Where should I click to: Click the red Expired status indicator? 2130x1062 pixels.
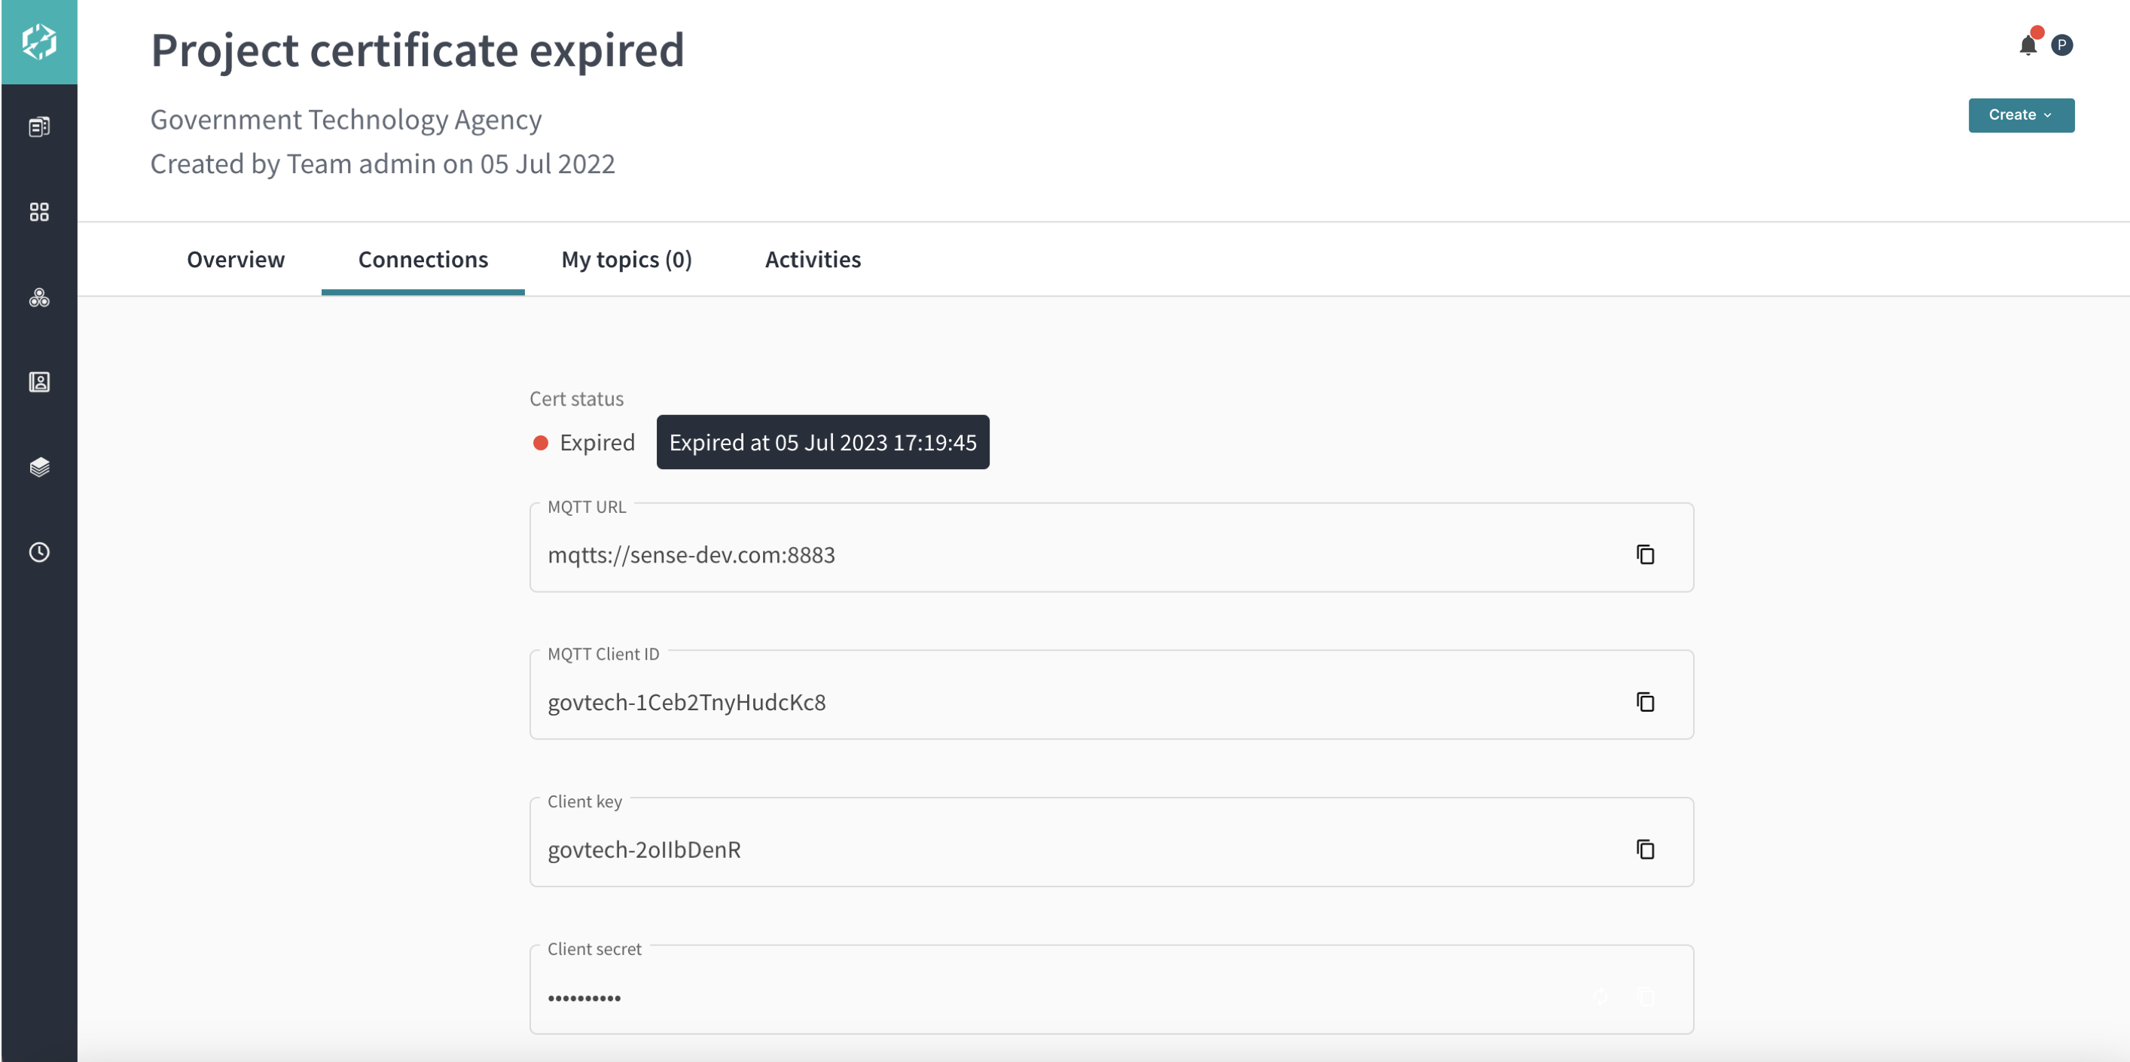click(x=542, y=443)
